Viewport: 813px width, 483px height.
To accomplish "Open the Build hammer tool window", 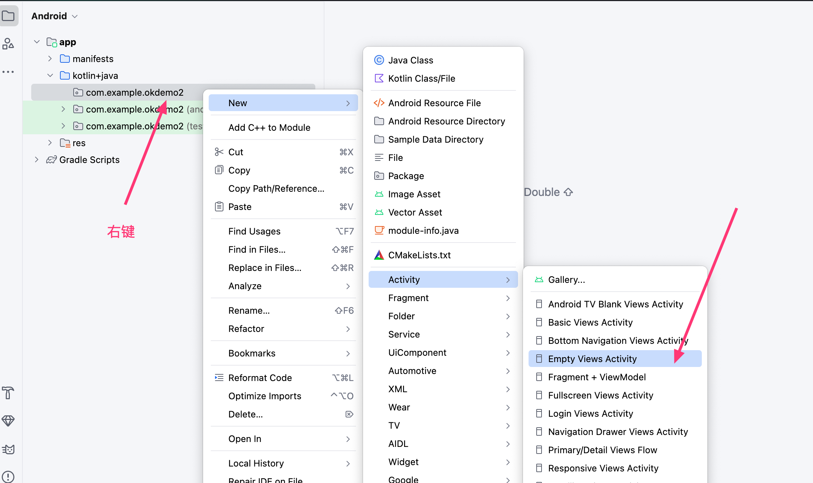I will [8, 393].
